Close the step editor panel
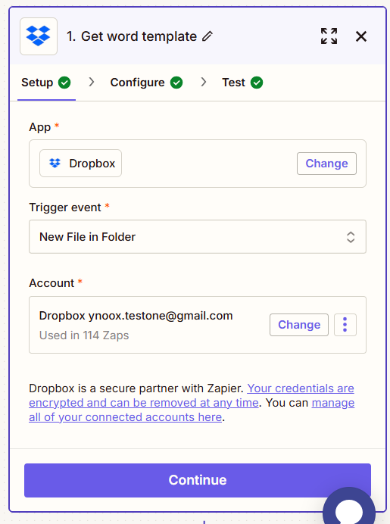The height and width of the screenshot is (524, 390). 361,36
